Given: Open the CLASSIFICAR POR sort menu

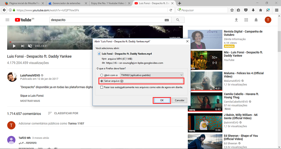Looking at the screenshot, I should (x=63, y=113).
